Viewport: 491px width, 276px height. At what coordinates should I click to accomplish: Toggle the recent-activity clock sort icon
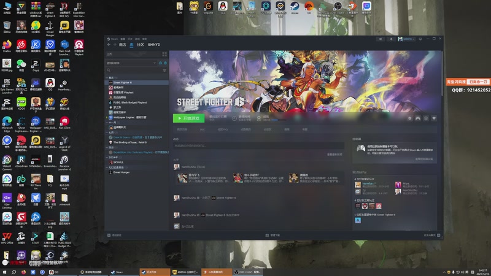tap(160, 63)
